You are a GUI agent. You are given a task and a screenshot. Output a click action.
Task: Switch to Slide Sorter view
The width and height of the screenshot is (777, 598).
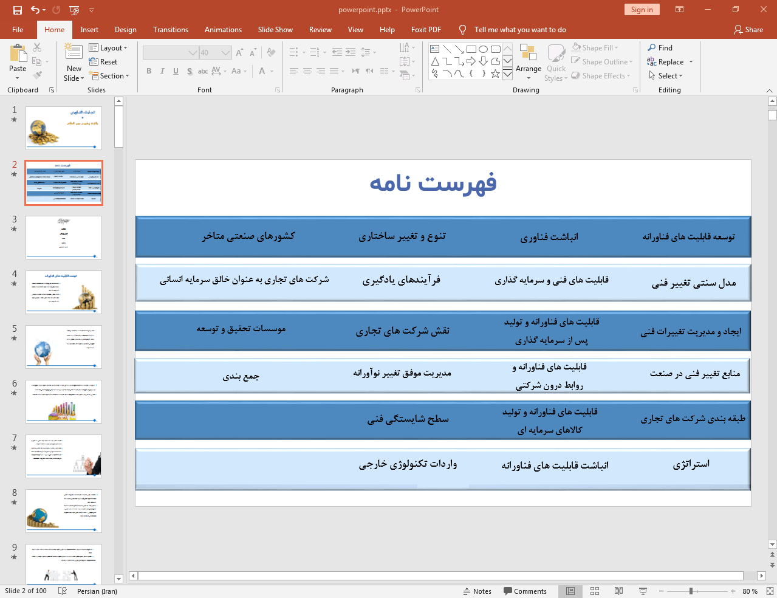(x=595, y=591)
